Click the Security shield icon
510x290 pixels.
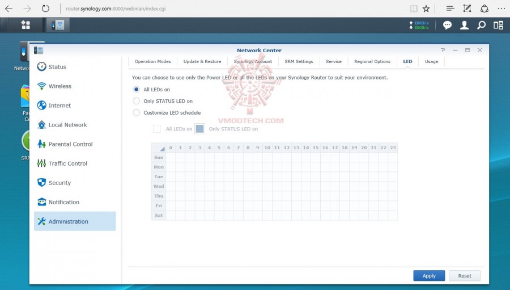(41, 183)
